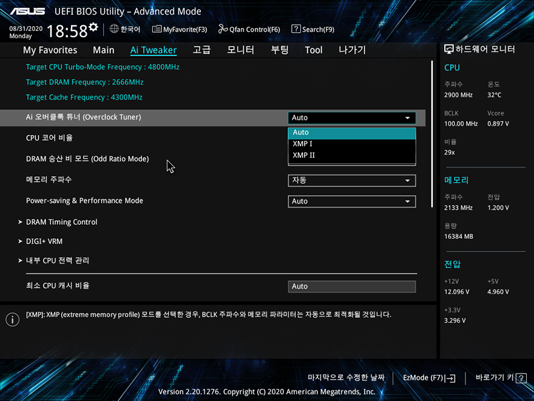This screenshot has height=401, width=534.
Task: Click the Search(F9) question mark icon
Action: click(x=296, y=29)
